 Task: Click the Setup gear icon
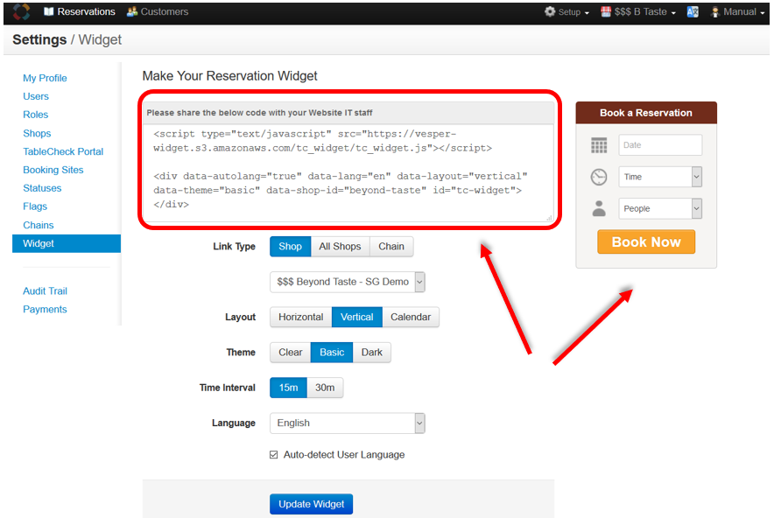pos(550,11)
